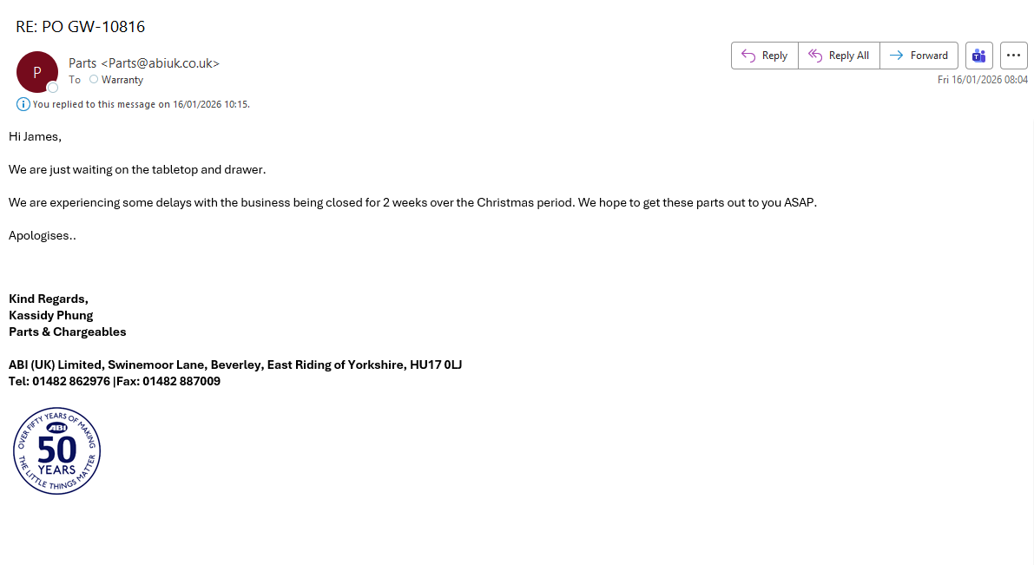Screen dimensions: 1034x565
Task: Click the Reply button
Action: (x=765, y=56)
